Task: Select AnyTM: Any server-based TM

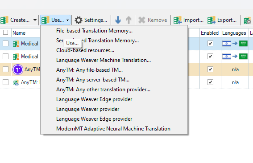Action: click(114, 80)
